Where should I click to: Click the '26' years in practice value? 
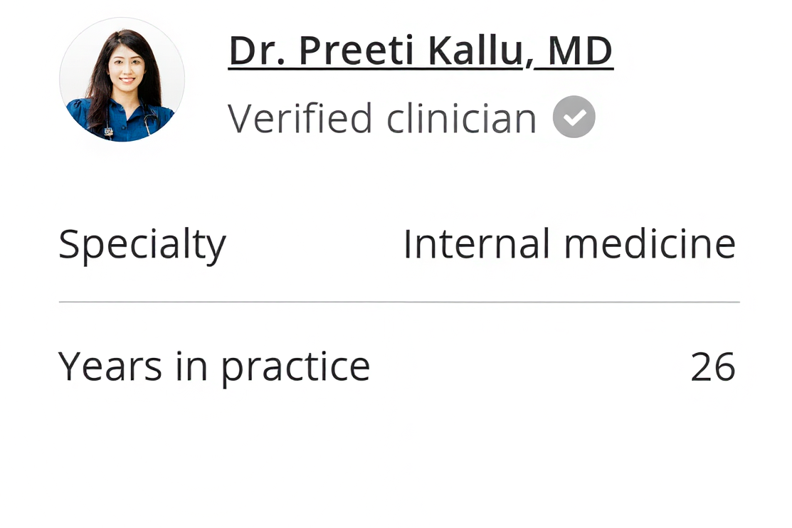(x=713, y=366)
